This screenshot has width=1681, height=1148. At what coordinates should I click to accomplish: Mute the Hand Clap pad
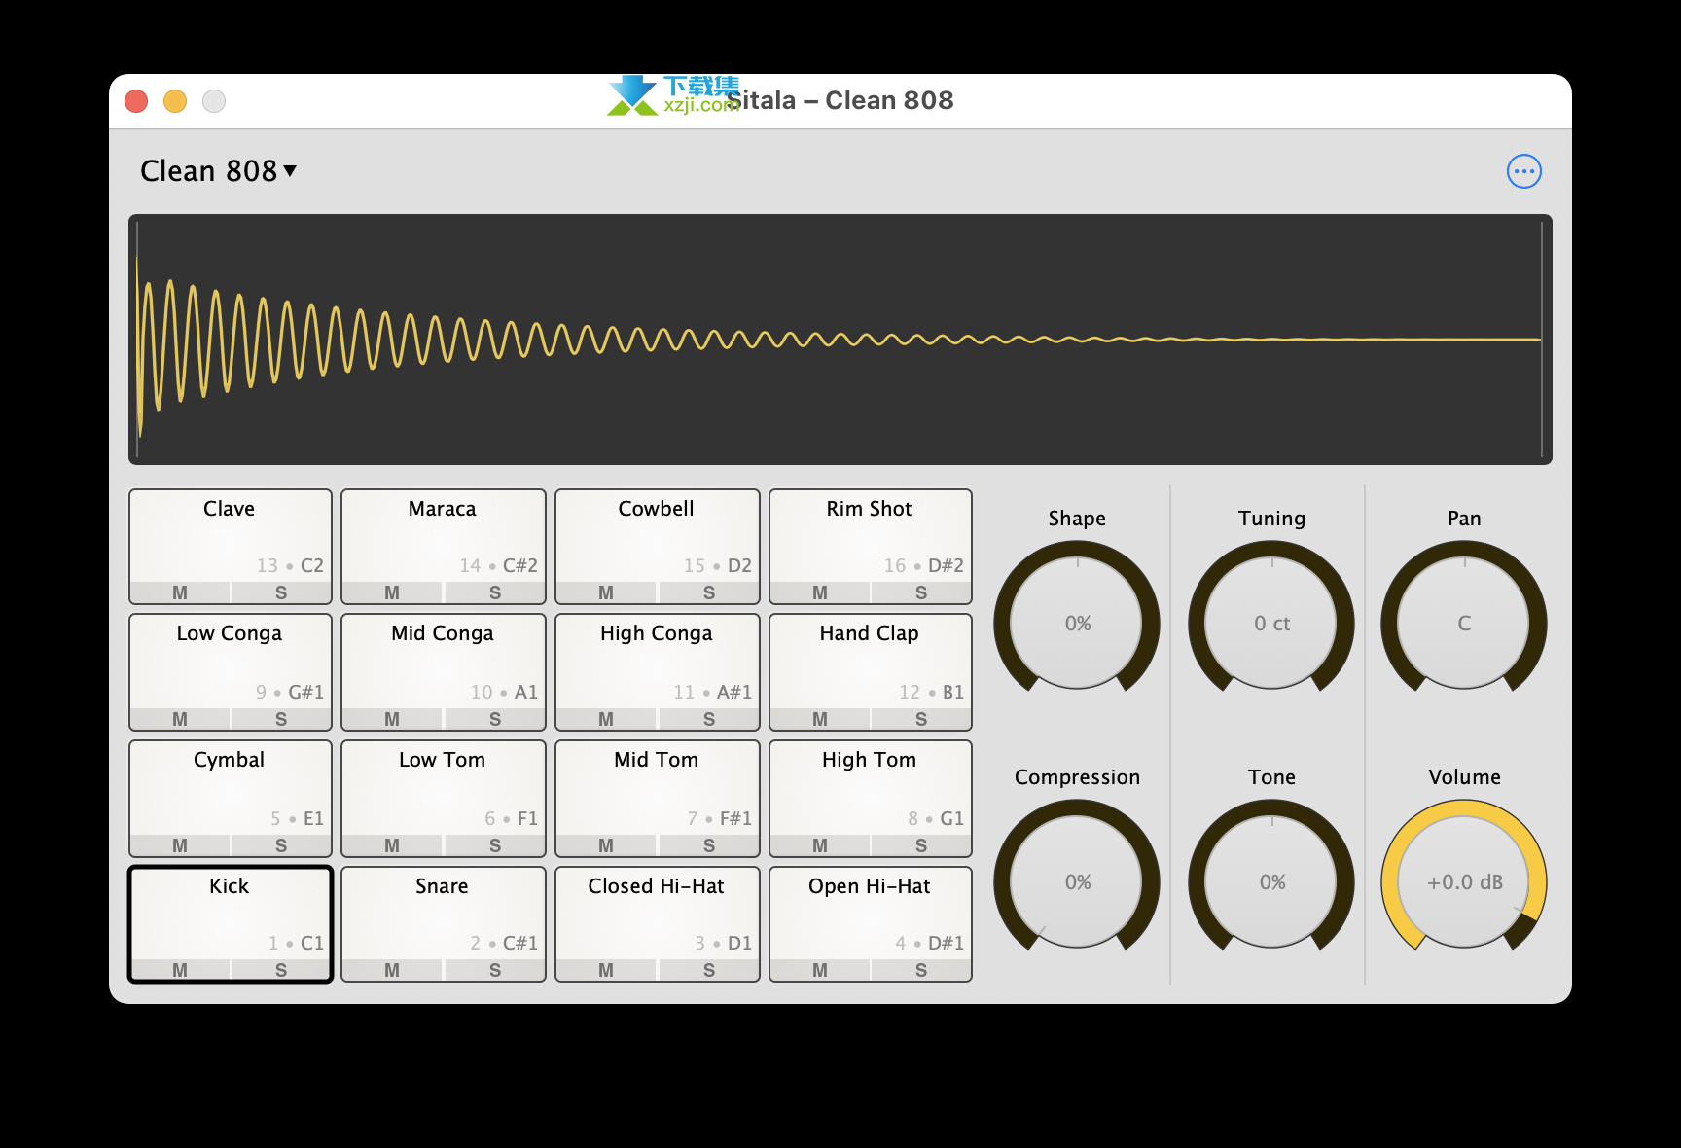[820, 719]
